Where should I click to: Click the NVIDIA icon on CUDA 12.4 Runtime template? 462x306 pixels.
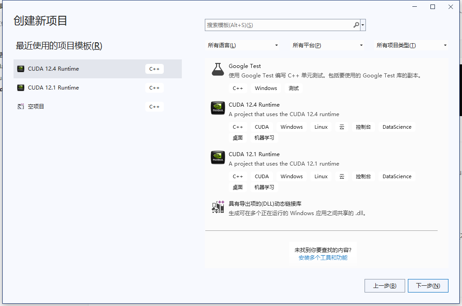pos(218,108)
